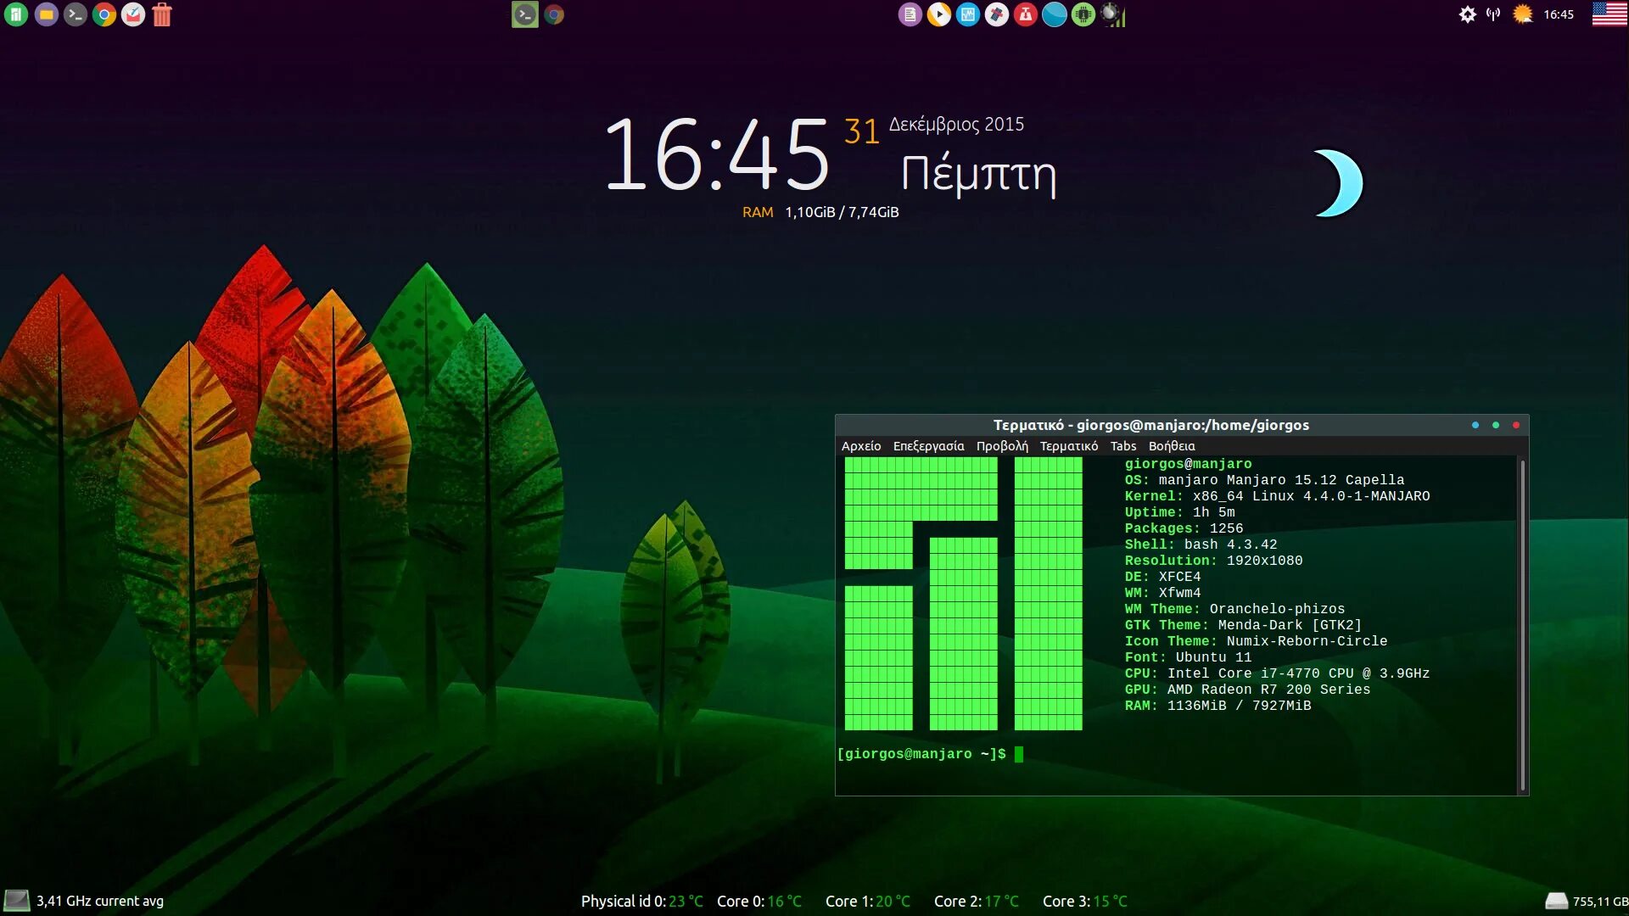
Task: Click the terminal's vertical scrollbar
Action: pos(1522,624)
